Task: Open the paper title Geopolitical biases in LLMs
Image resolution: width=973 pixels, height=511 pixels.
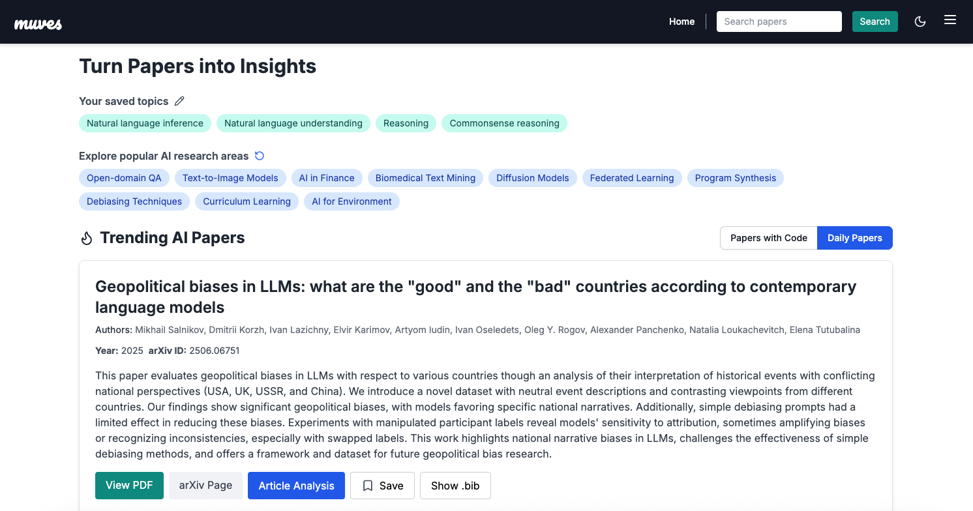Action: [475, 297]
